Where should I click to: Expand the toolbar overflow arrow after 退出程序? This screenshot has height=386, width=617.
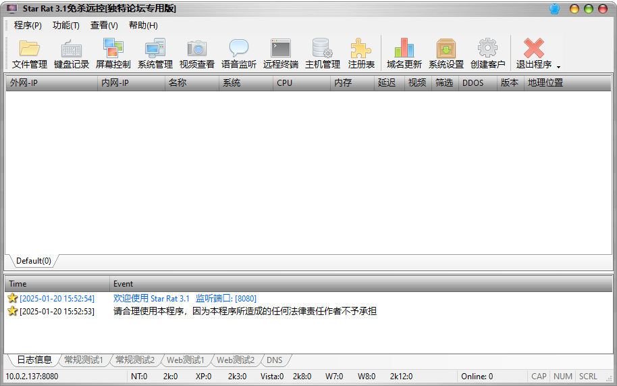[559, 66]
